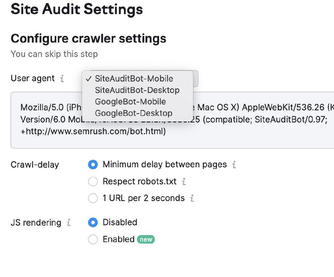This screenshot has height=277, width=334.
Task: Click the User agent dropdown field edge
Action: 196,79
